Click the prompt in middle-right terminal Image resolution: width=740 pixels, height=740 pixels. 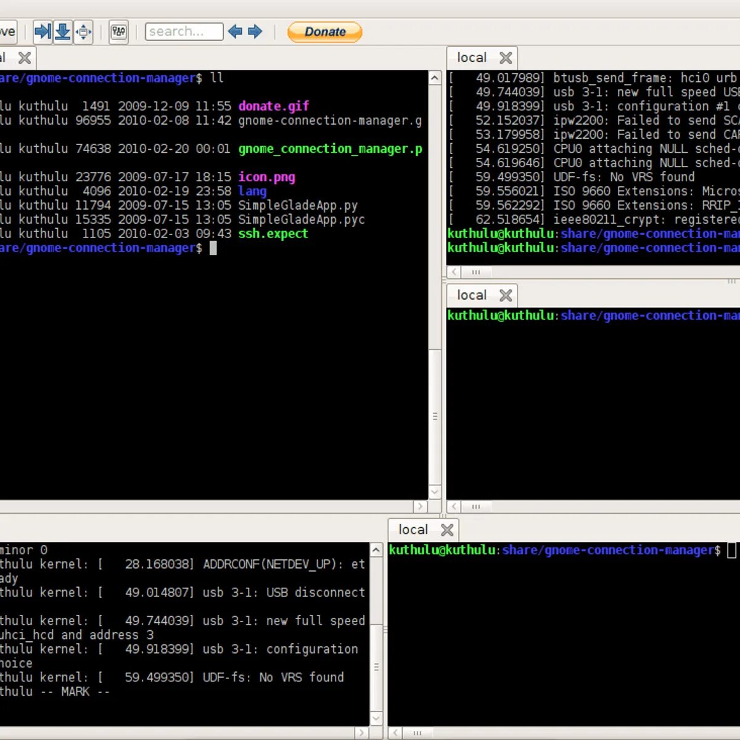point(594,316)
